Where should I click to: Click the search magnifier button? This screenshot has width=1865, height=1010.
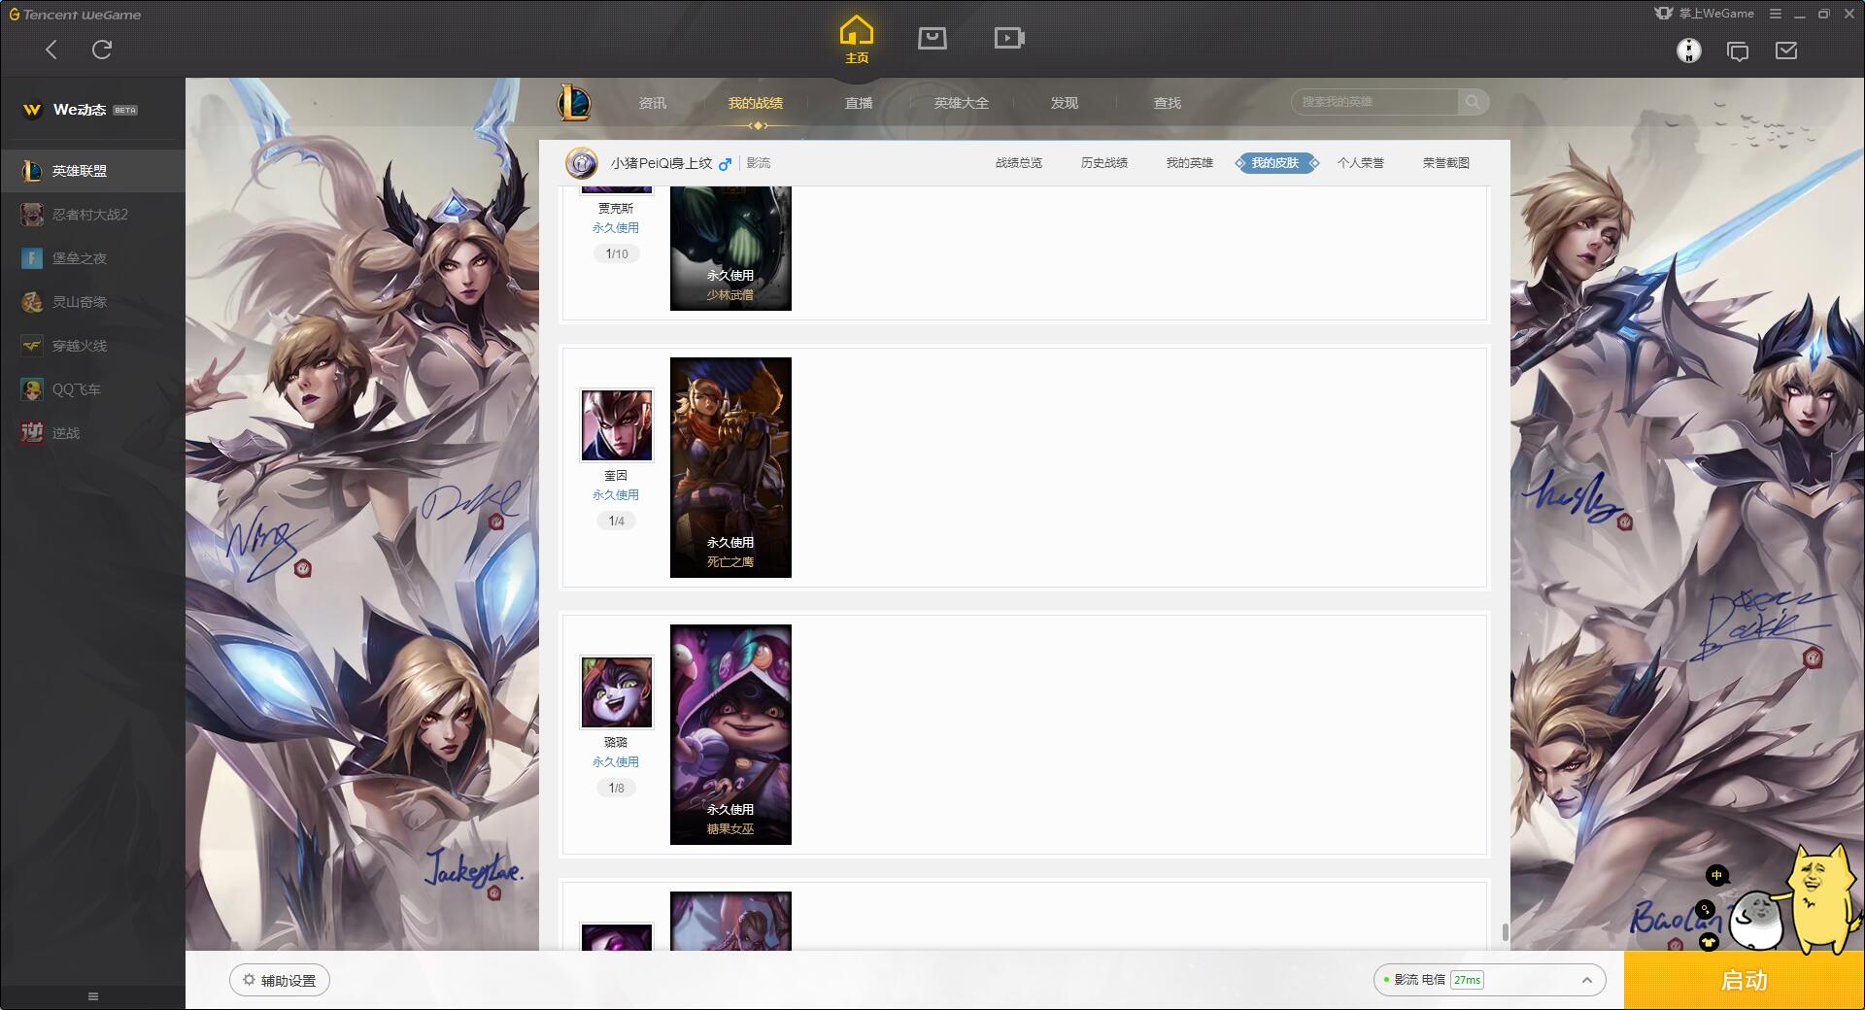coord(1473,102)
